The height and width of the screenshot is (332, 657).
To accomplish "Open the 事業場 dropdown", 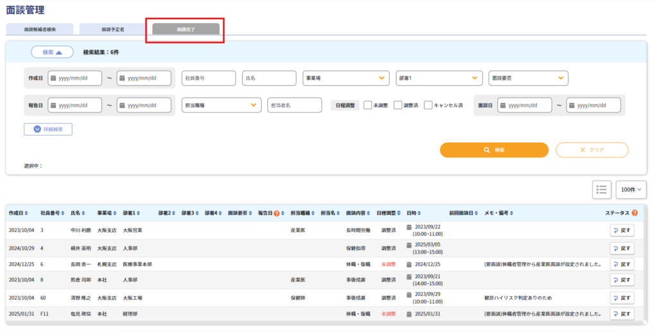I will tap(346, 78).
